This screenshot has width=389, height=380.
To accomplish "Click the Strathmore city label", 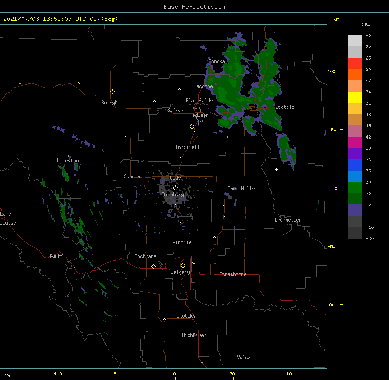I will tap(233, 274).
